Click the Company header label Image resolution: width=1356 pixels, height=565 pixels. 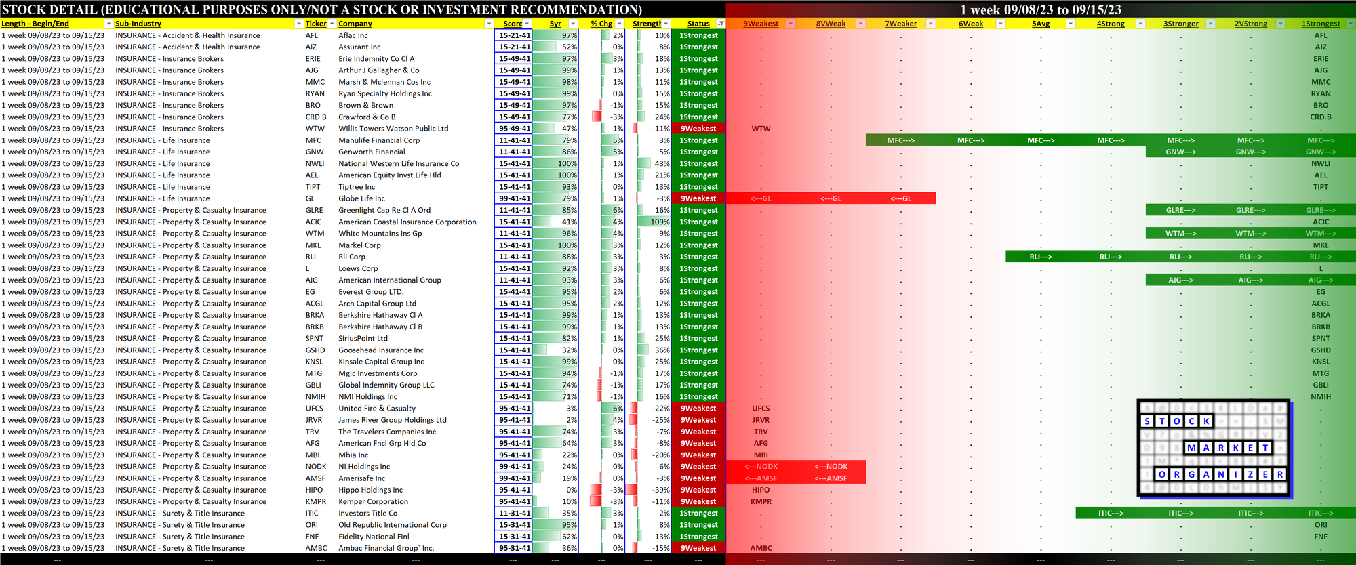coord(355,24)
